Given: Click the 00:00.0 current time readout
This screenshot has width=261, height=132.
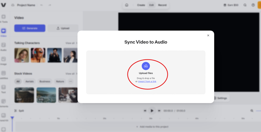Looking at the screenshot, I should point(168,111).
